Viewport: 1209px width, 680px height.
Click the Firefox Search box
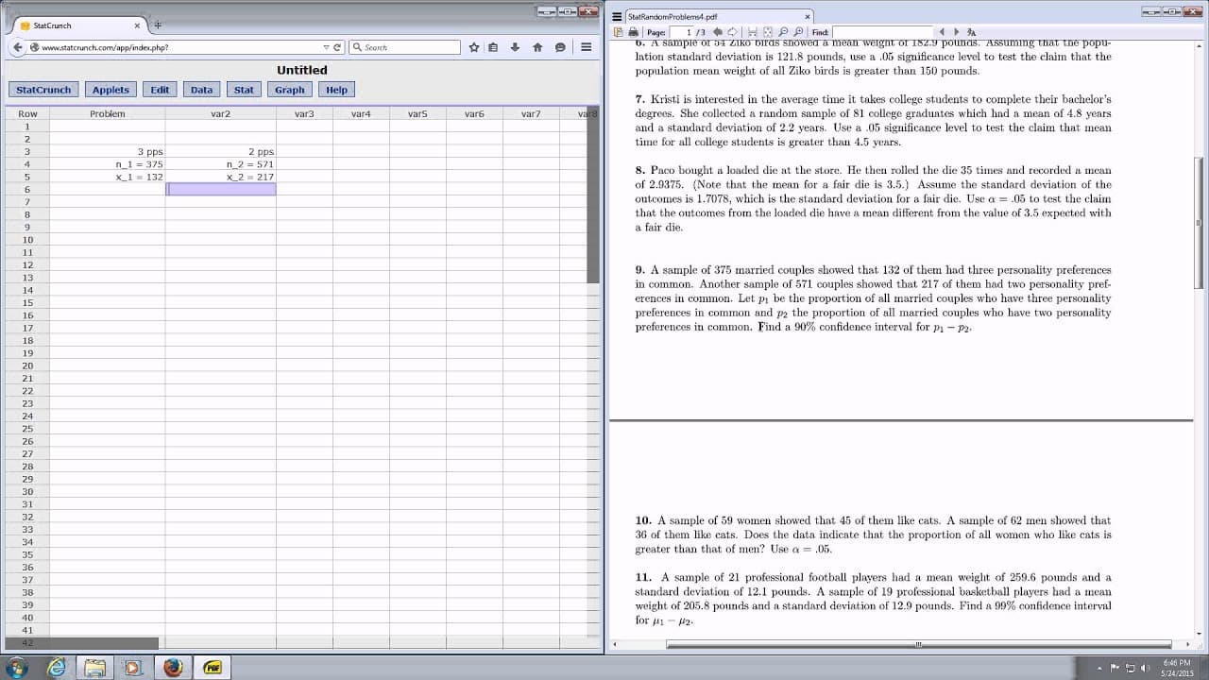404,47
